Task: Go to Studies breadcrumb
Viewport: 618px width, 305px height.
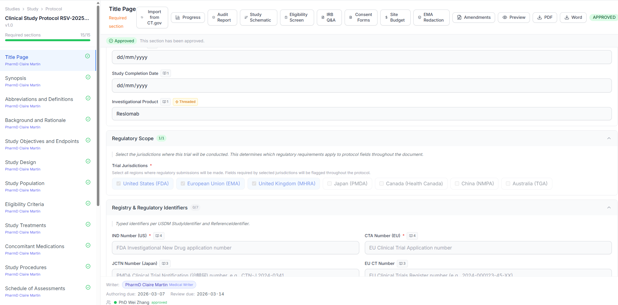Action: click(x=12, y=9)
